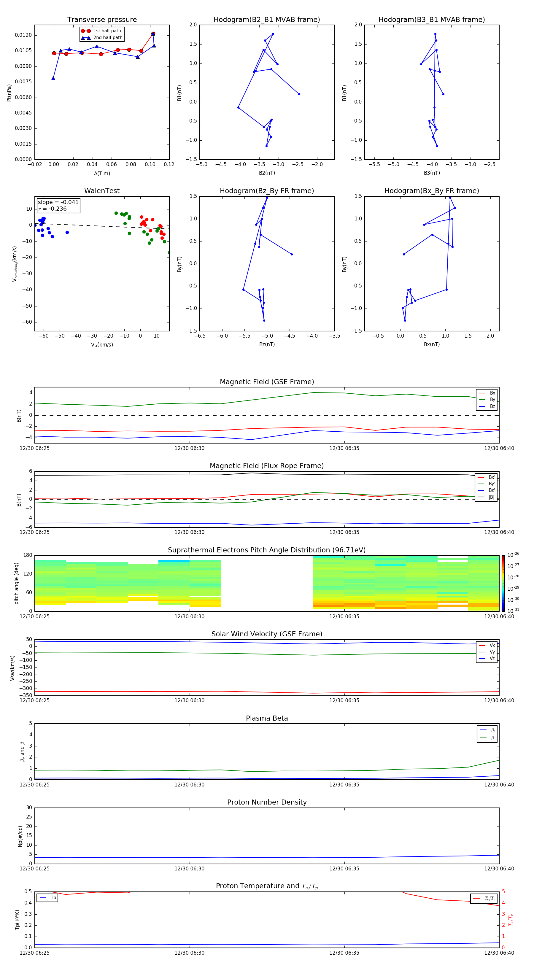The image size is (534, 979).
Task: Click the 'Vsw(km/s)' axis label
Action: 12,668
